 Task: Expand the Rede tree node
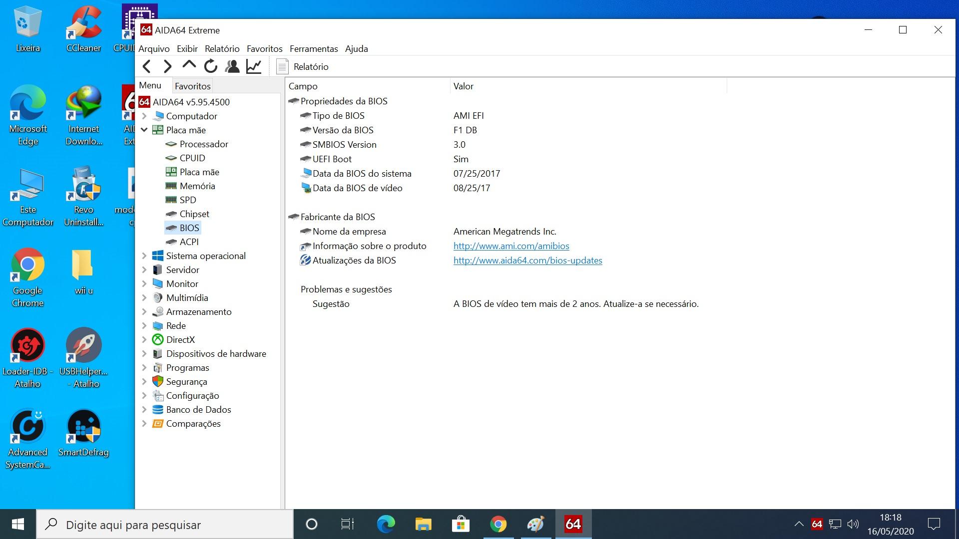[x=144, y=325]
